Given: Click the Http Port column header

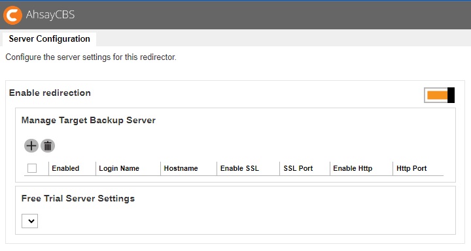Looking at the screenshot, I should 411,168.
